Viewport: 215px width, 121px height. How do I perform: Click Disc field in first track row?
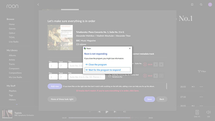pyautogui.click(x=53, y=65)
